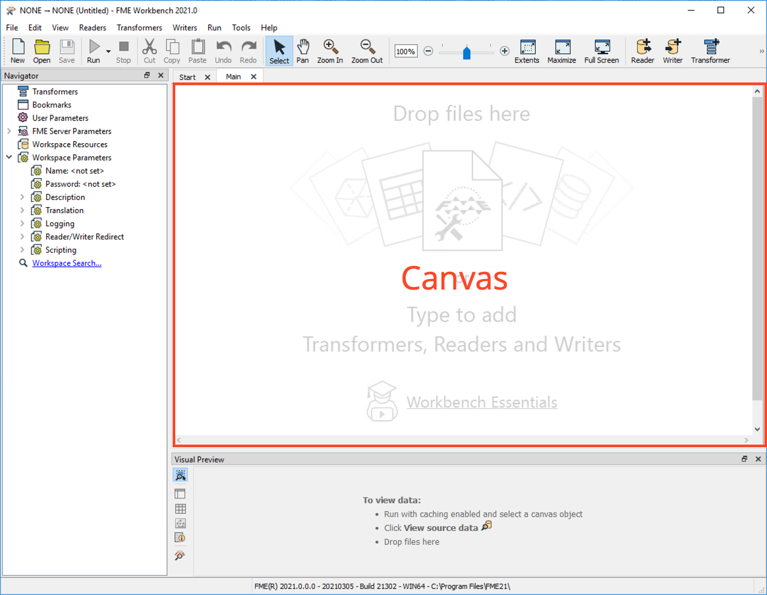Open the Writers menu
This screenshot has width=767, height=595.
tap(185, 28)
